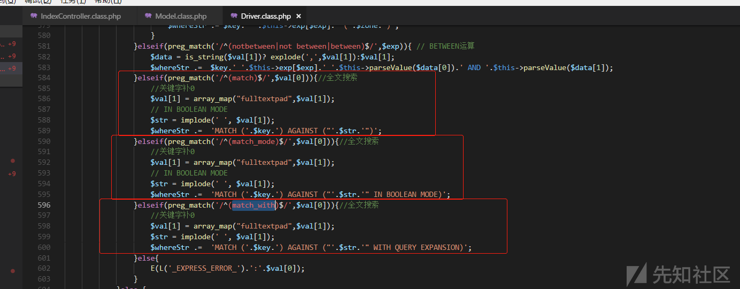Click line number 602 in the gutter
The height and width of the screenshot is (289, 740).
click(x=44, y=269)
